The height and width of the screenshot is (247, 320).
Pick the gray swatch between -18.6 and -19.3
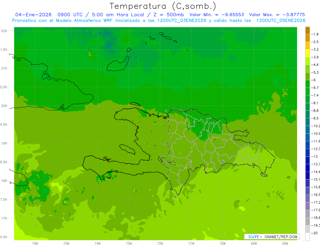click(307, 222)
